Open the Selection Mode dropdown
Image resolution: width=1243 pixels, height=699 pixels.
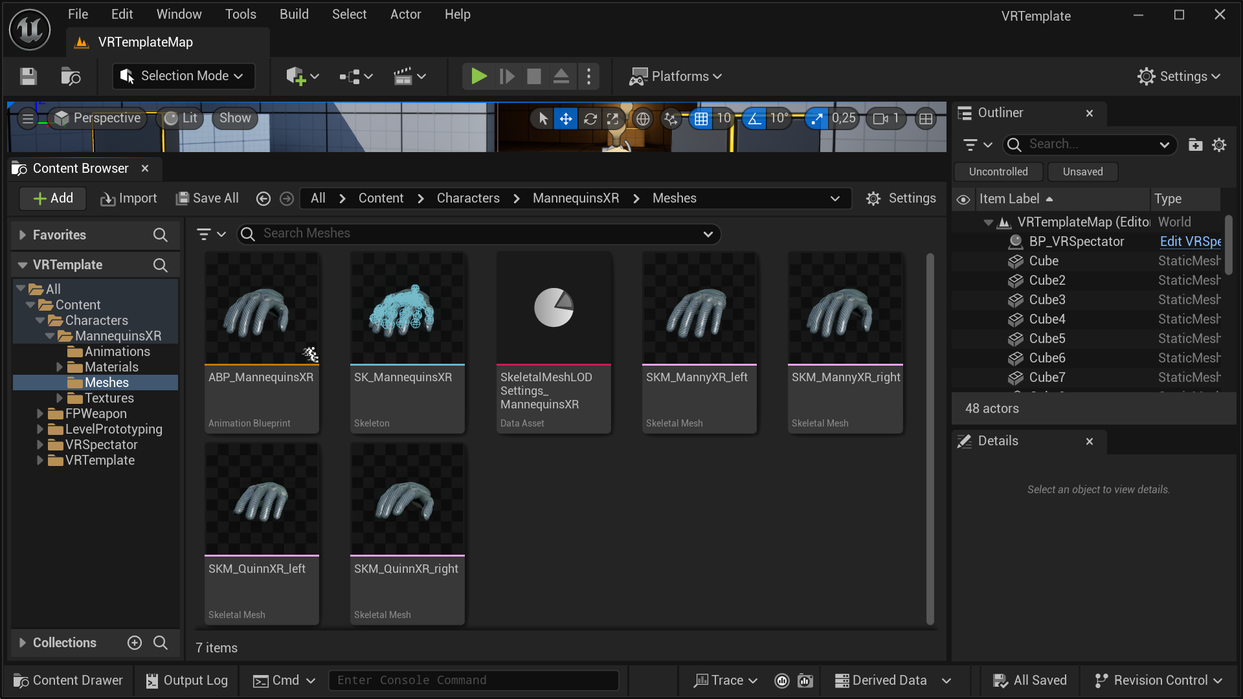click(183, 76)
